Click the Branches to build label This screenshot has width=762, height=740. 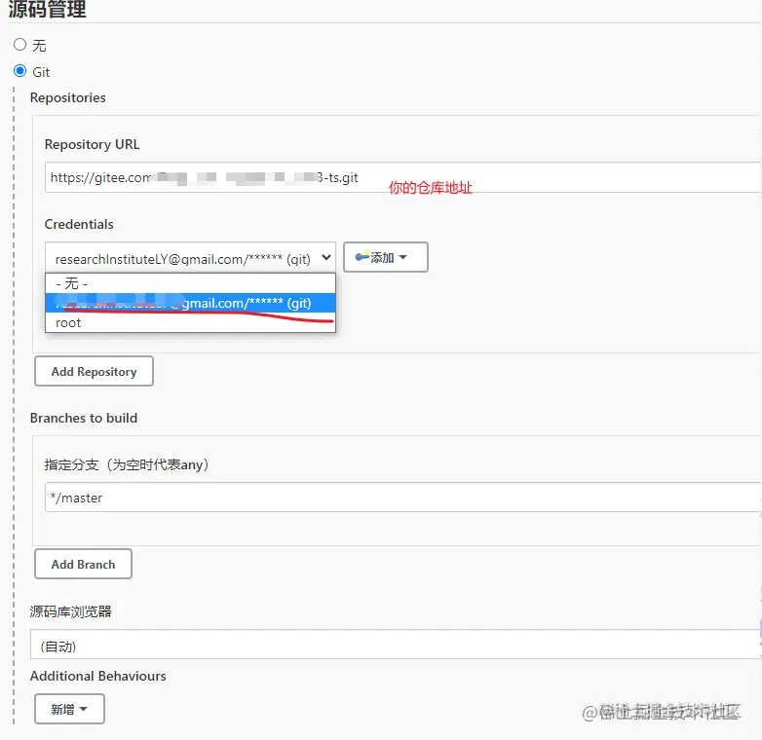tap(84, 418)
